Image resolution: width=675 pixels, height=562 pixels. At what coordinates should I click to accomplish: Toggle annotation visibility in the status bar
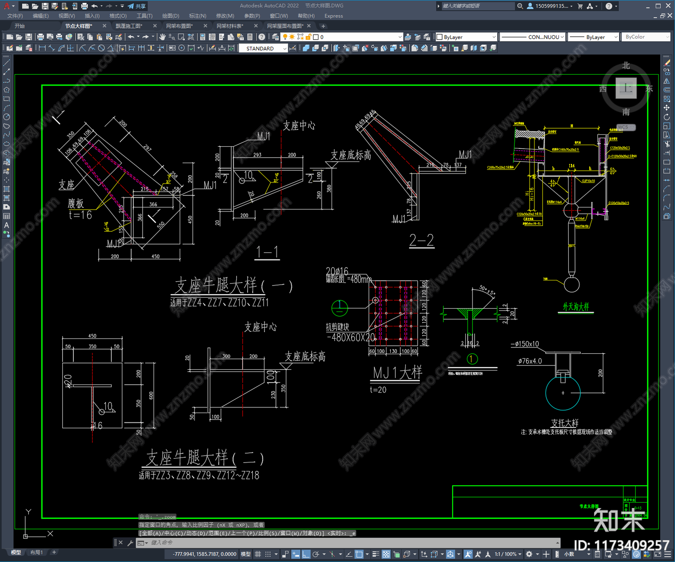(x=468, y=554)
